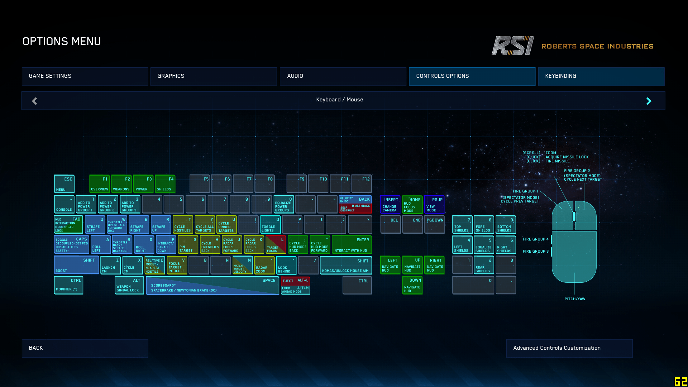Screen dimensions: 688x387
Task: Select numpad 5 Equalize Shields key
Action: point(484,245)
